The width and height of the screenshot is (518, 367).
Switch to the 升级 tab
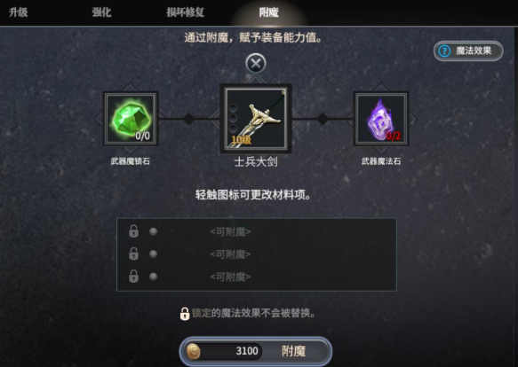tap(18, 12)
